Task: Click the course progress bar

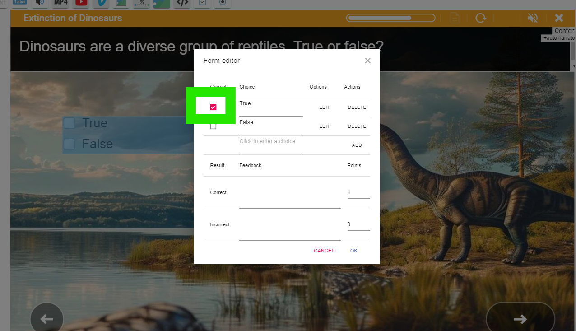Action: pyautogui.click(x=391, y=18)
